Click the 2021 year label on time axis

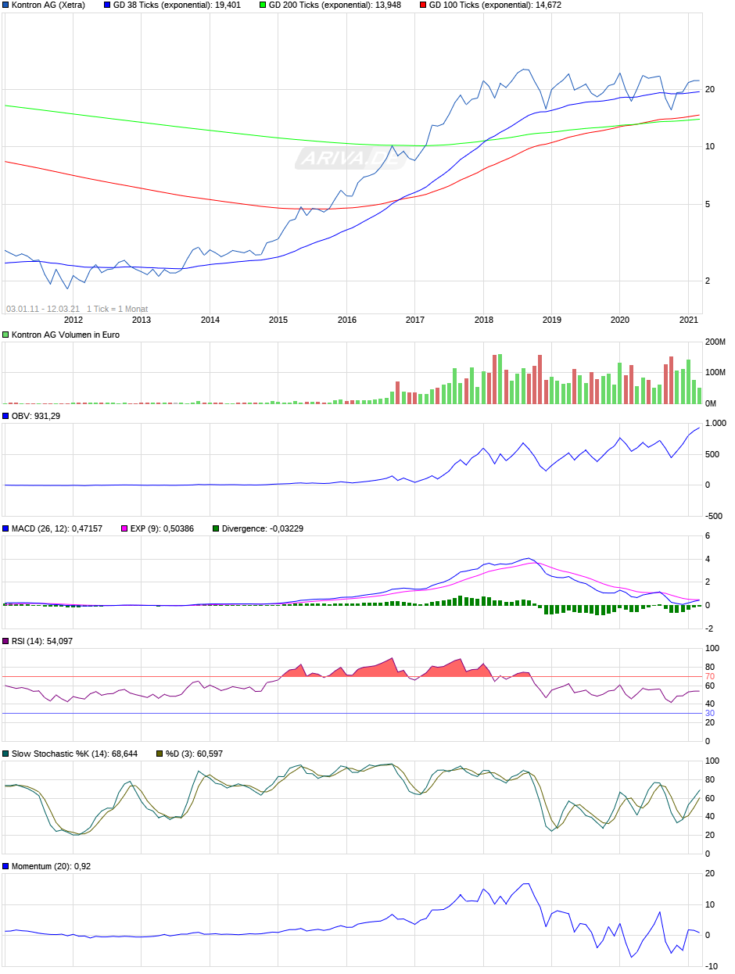click(x=689, y=320)
